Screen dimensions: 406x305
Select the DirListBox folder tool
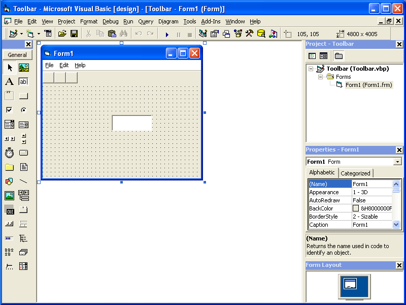(x=10, y=167)
